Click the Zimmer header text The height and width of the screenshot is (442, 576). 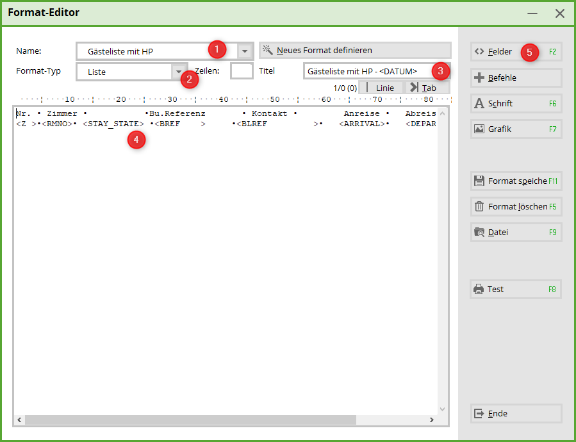pos(62,113)
